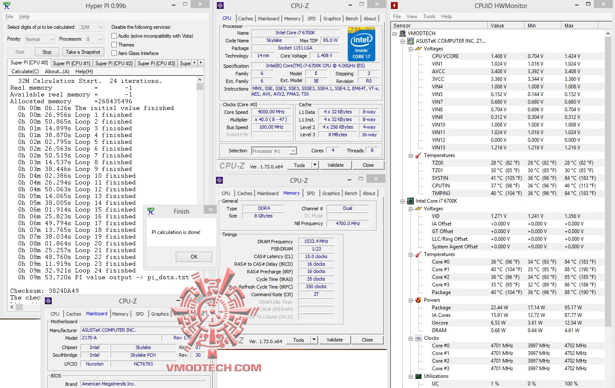The width and height of the screenshot is (615, 388).
Task: Click the Max column header in HWMonitor
Action: point(580,26)
